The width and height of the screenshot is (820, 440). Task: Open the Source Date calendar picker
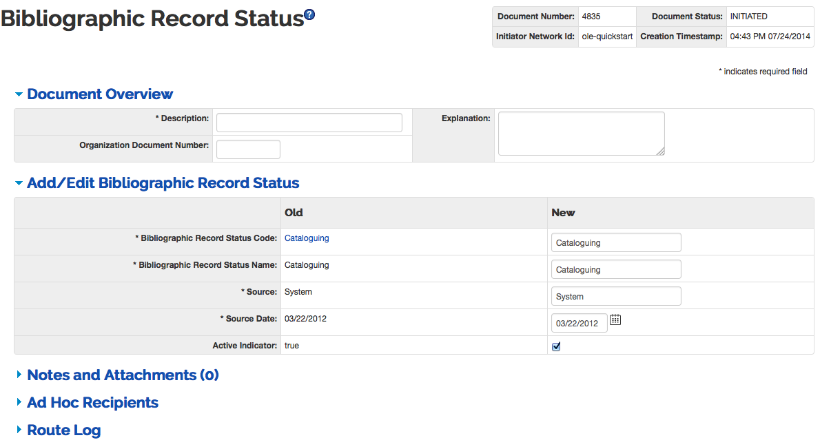(615, 319)
